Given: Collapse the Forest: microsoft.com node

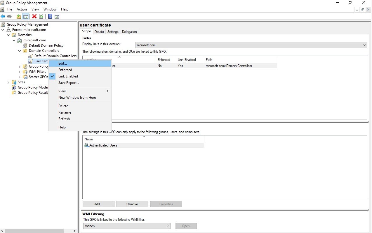Looking at the screenshot, I should 3,30.
